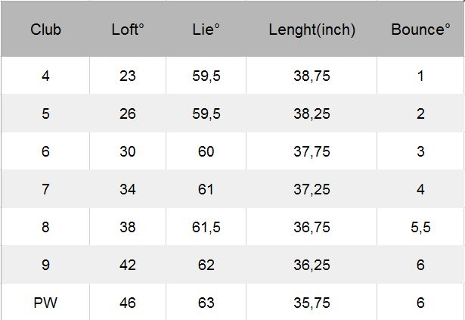Click length value 36,25
The width and height of the screenshot is (465, 320).
[x=312, y=265]
